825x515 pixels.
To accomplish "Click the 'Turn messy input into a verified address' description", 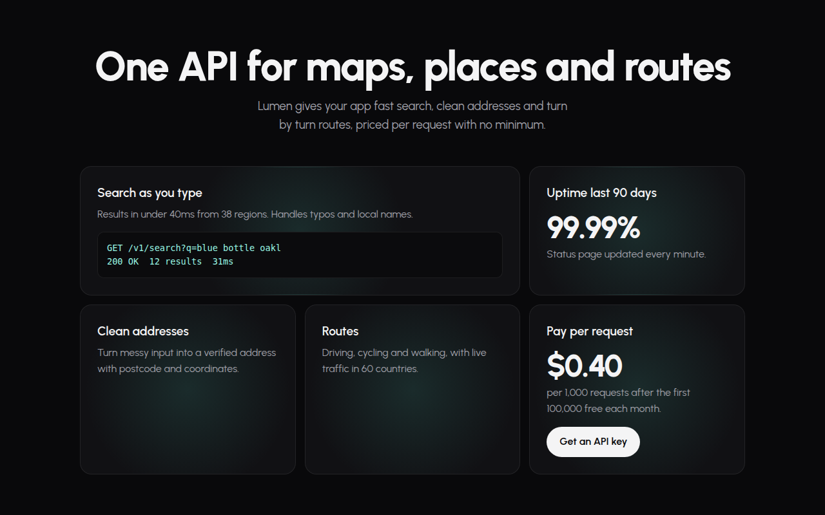I will click(x=187, y=360).
